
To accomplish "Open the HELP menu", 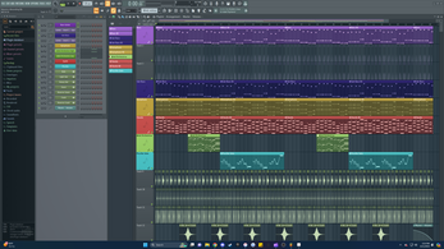I will (x=49, y=3).
